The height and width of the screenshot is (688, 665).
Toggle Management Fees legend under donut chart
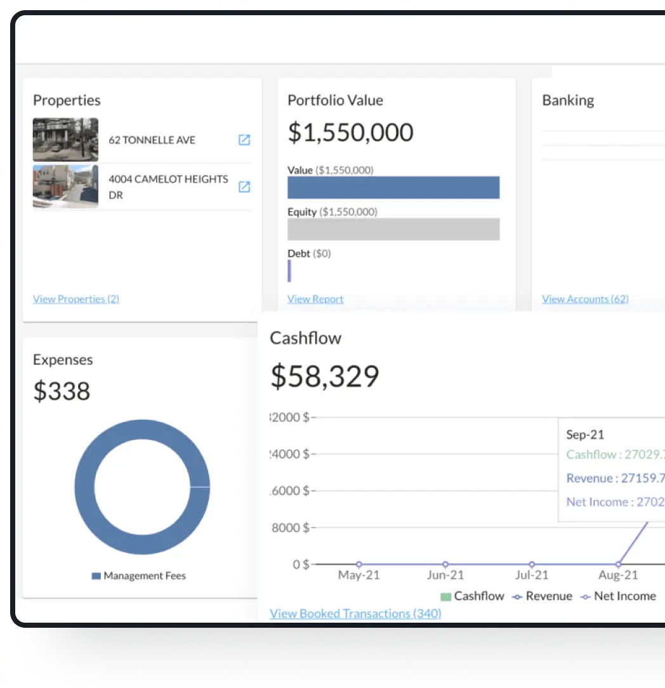138,576
